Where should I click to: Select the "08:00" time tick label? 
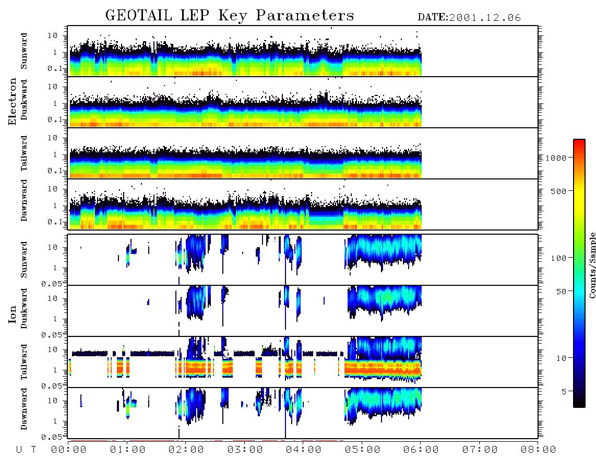(539, 450)
